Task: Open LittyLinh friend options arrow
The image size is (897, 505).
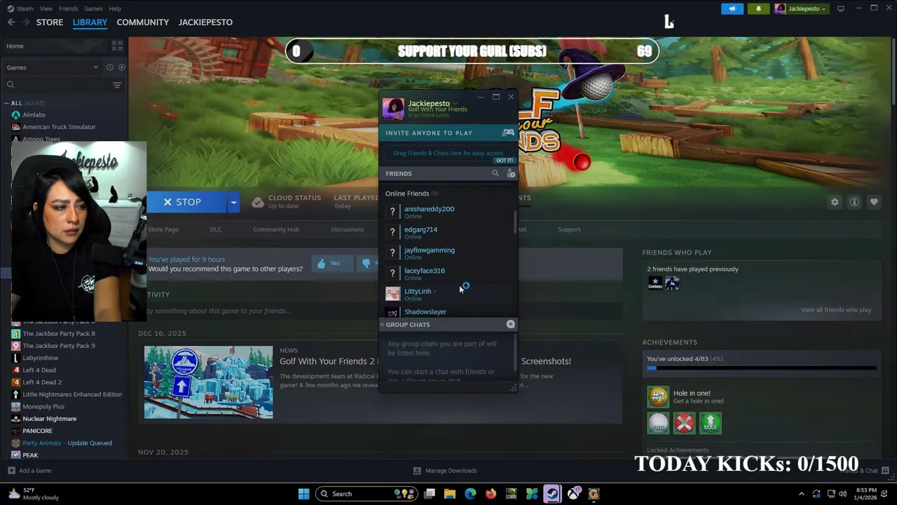Action: click(435, 291)
